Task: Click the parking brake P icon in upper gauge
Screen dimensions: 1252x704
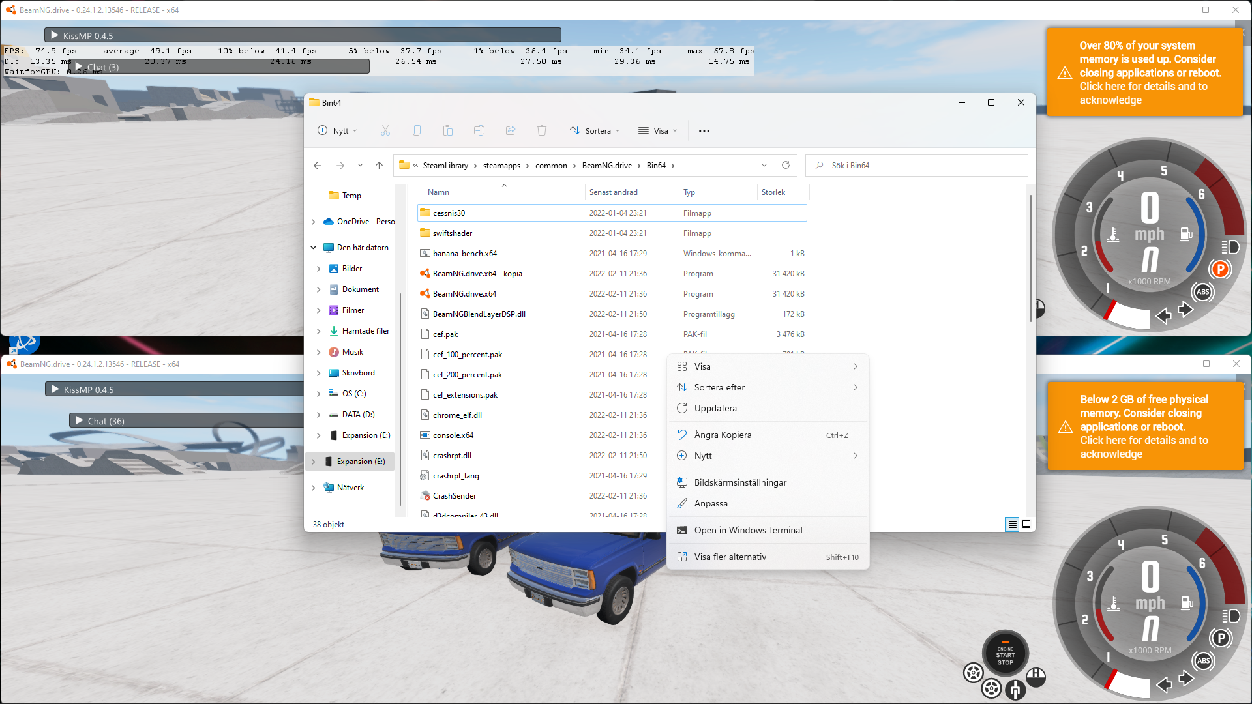Action: tap(1220, 269)
